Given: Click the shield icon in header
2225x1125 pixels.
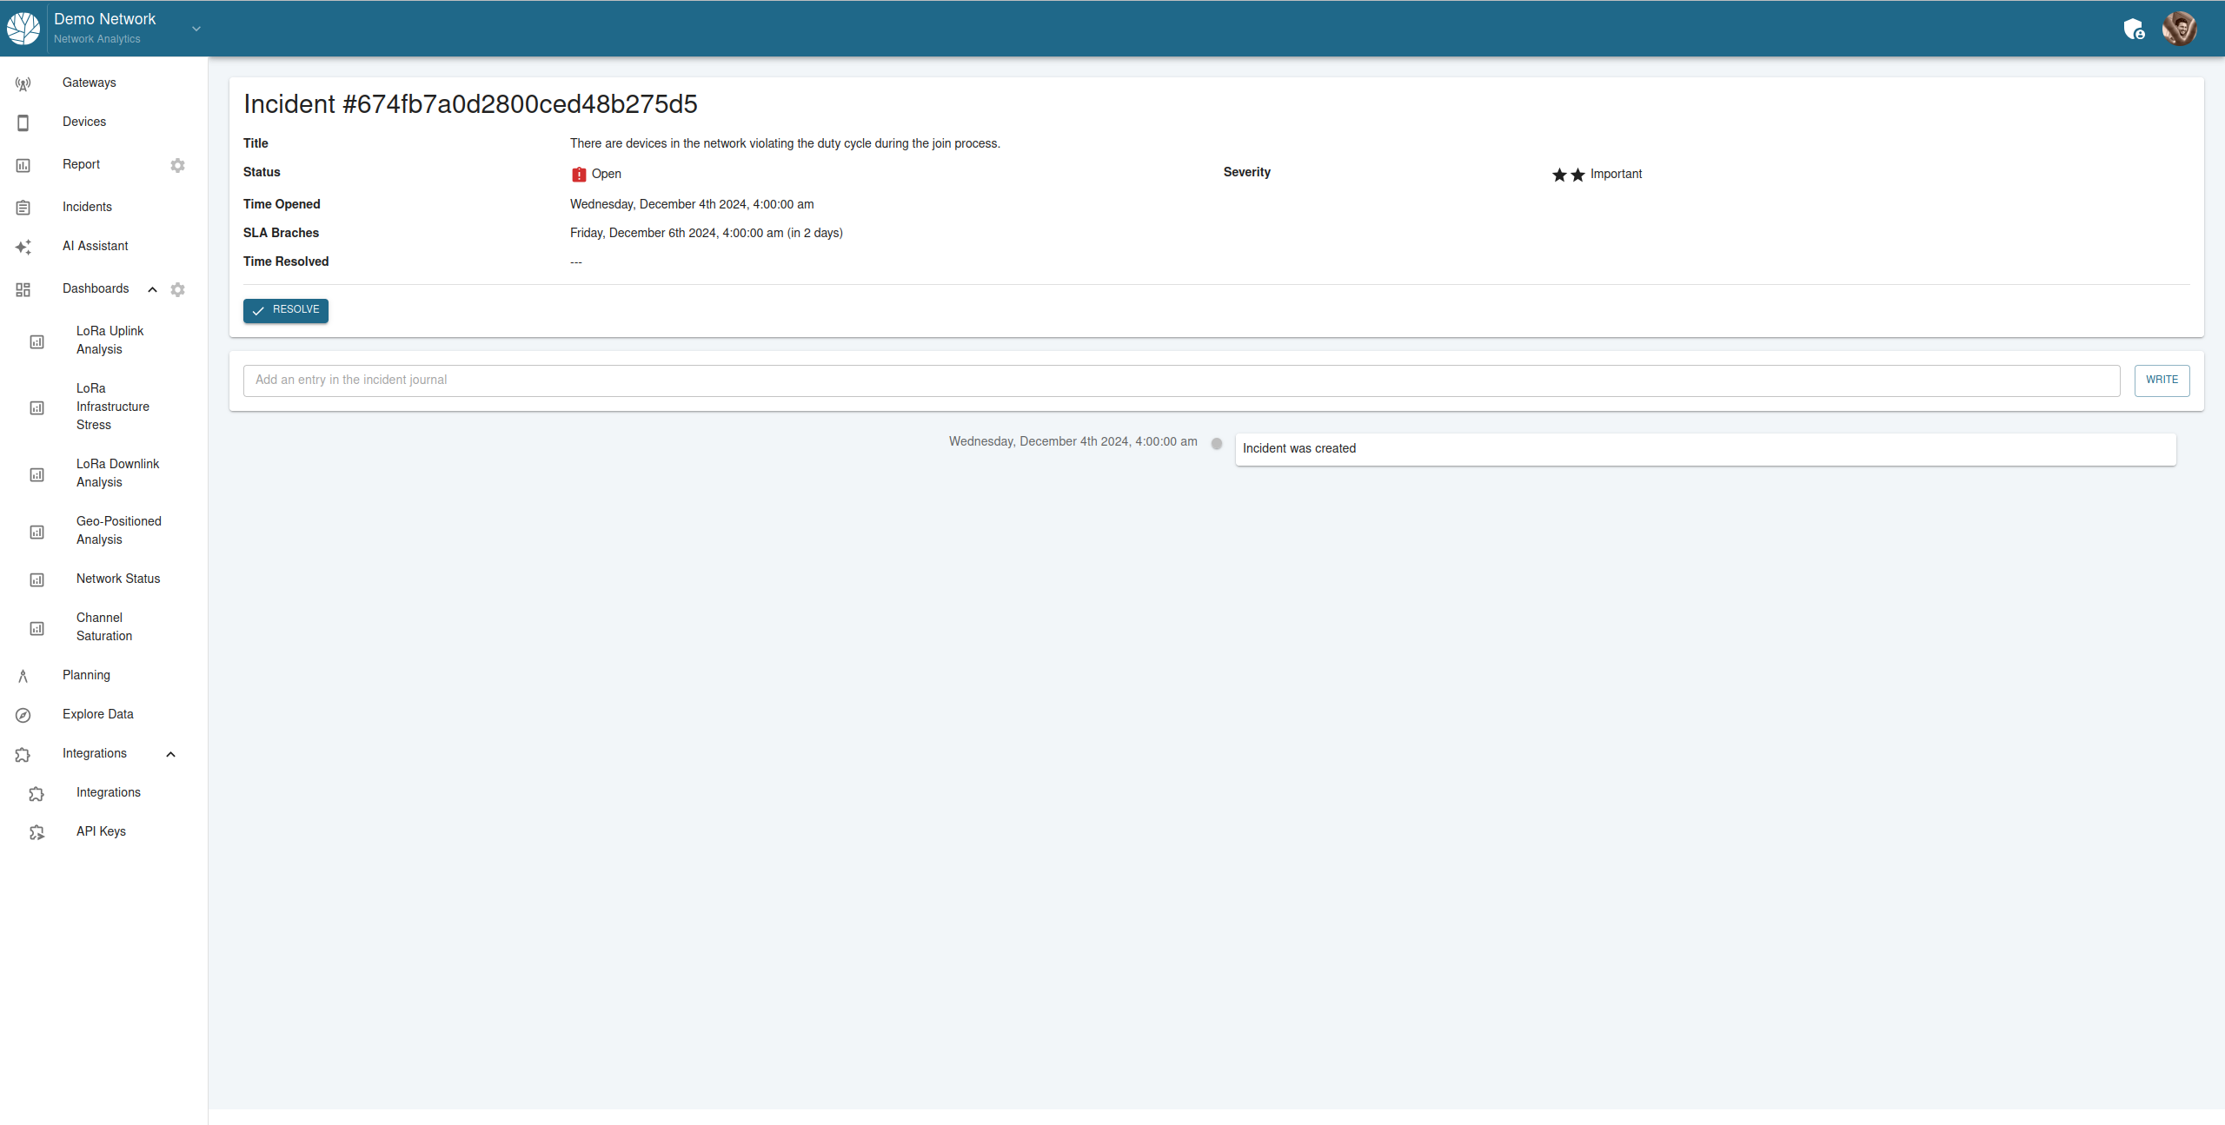Looking at the screenshot, I should point(2133,29).
